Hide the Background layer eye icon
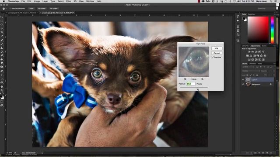This screenshot has height=157, width=280. (x=243, y=84)
